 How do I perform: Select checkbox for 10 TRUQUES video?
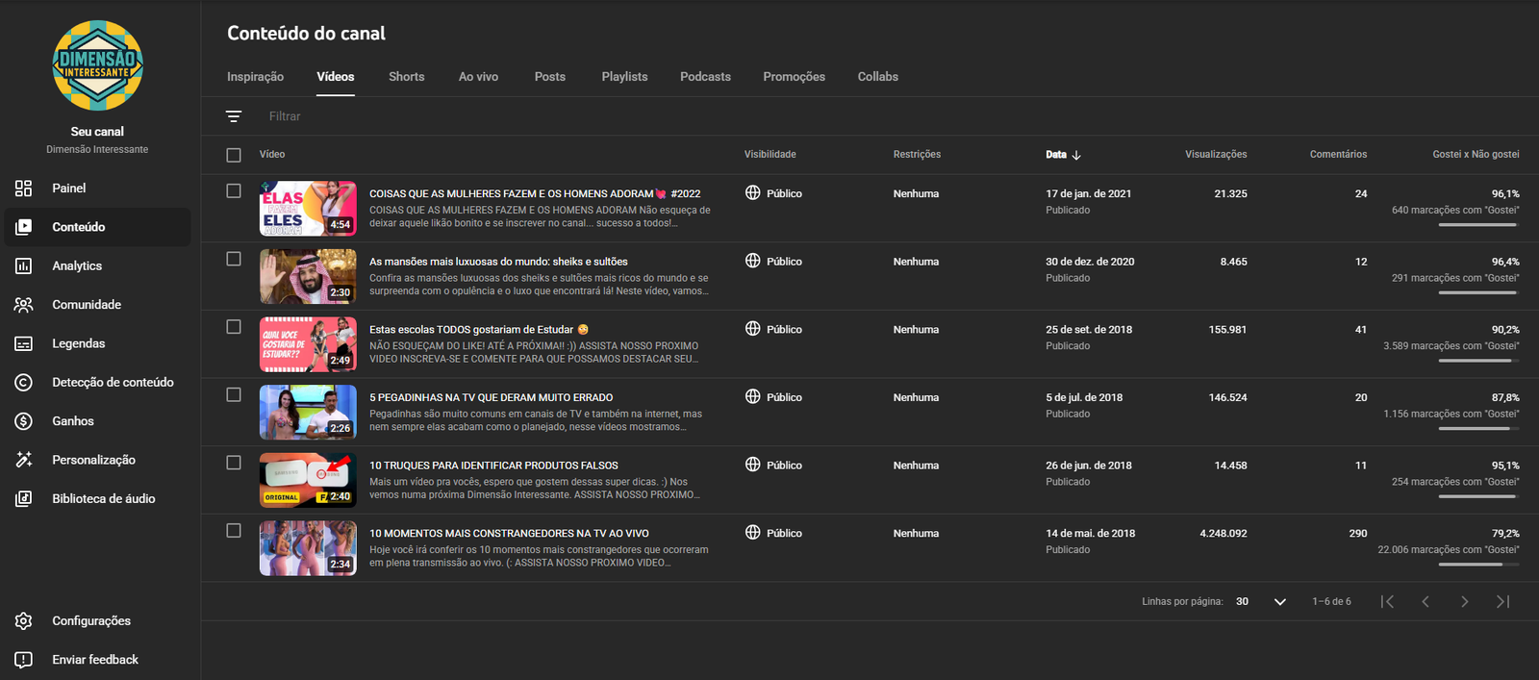[x=234, y=463]
